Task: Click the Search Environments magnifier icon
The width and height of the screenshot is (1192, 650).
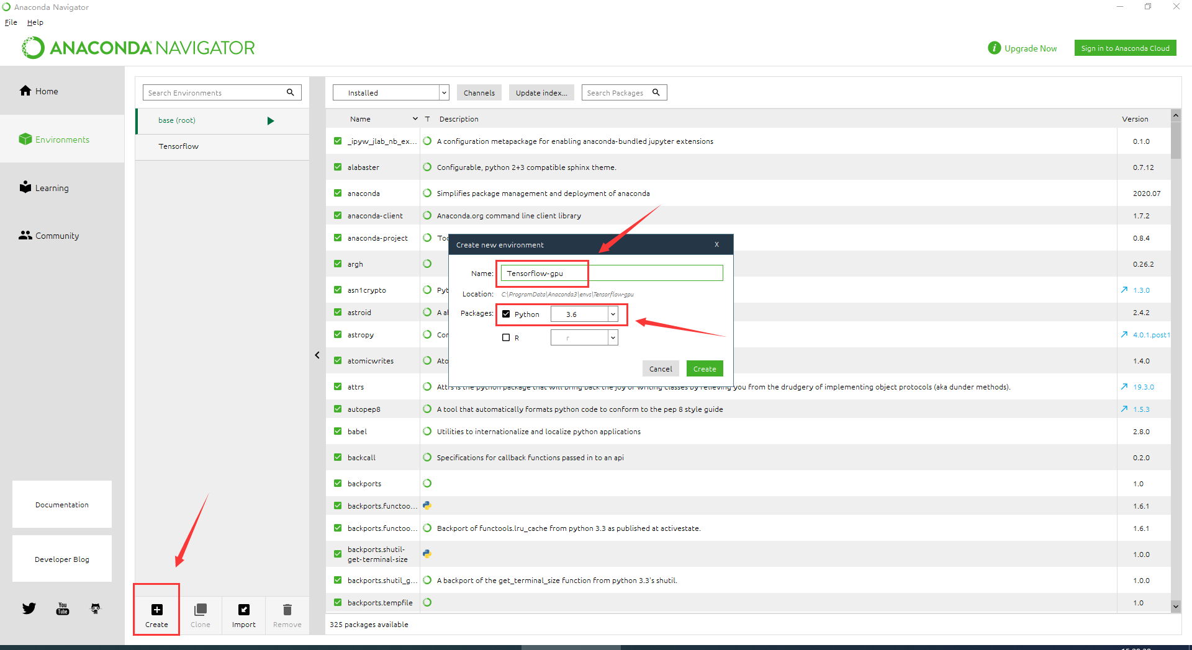Action: click(290, 92)
